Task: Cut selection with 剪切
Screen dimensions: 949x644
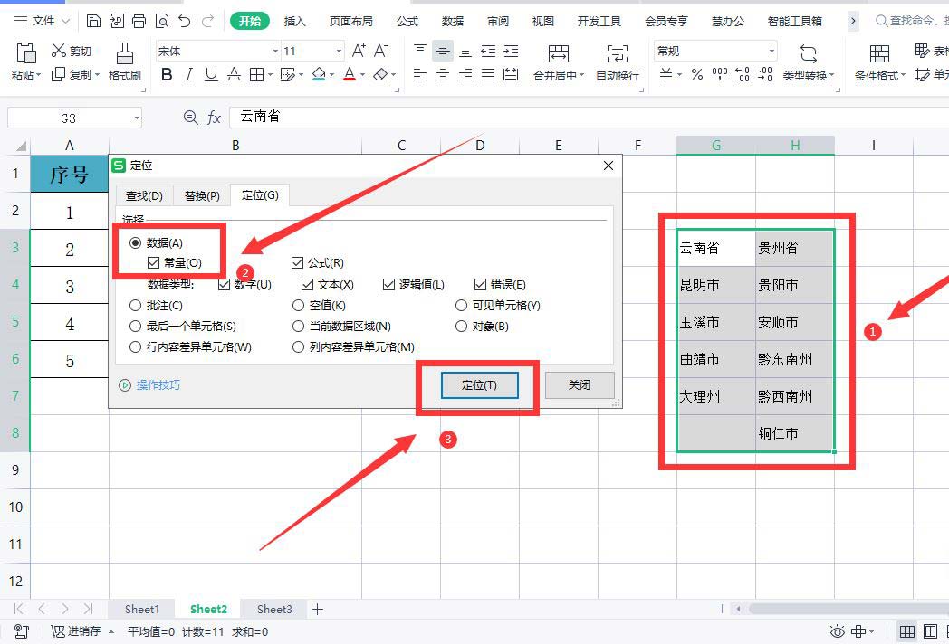Action: pyautogui.click(x=72, y=51)
